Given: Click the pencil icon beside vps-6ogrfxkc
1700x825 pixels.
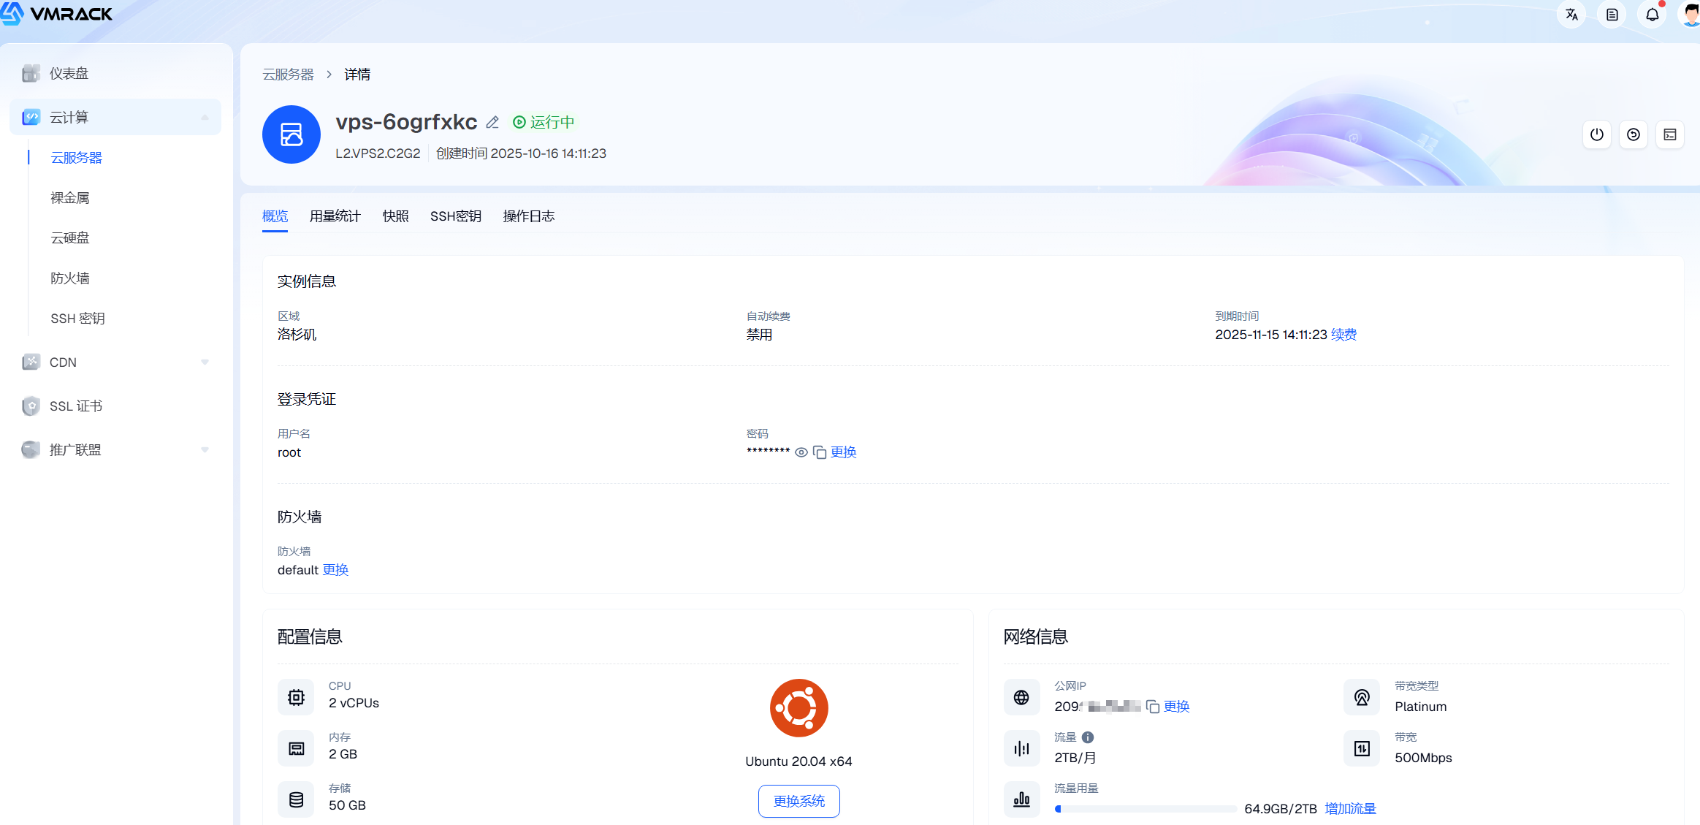Looking at the screenshot, I should pyautogui.click(x=492, y=123).
